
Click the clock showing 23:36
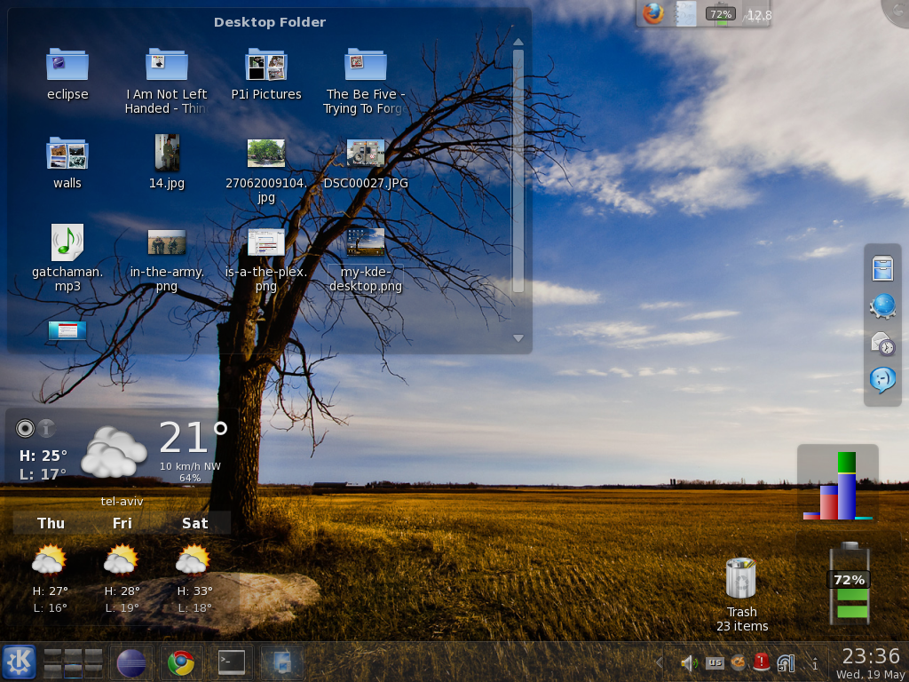[x=870, y=656]
